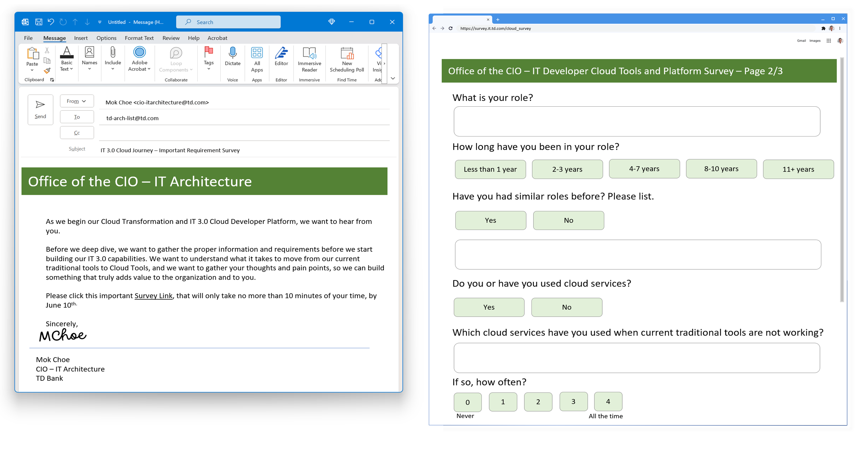
Task: Click the browser page vertical scrollbar
Action: (842, 180)
